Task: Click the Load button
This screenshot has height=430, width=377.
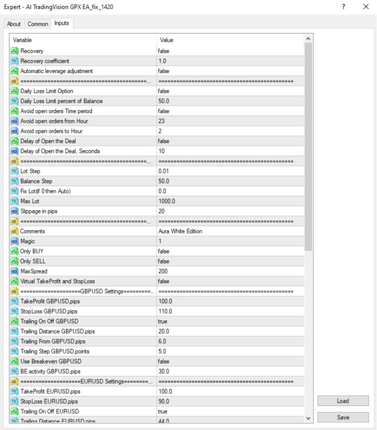Action: tap(343, 401)
